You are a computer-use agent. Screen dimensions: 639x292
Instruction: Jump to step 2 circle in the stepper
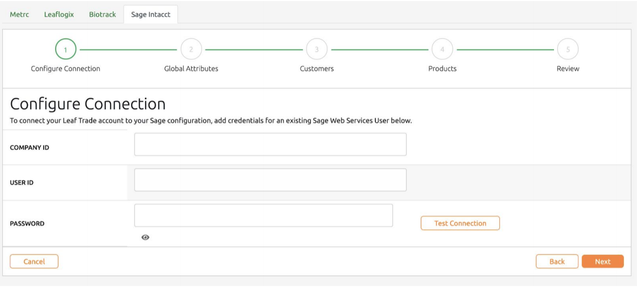click(x=191, y=50)
